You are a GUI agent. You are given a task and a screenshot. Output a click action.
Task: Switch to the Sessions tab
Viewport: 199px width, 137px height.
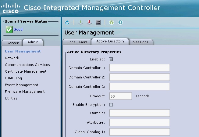coord(140,42)
